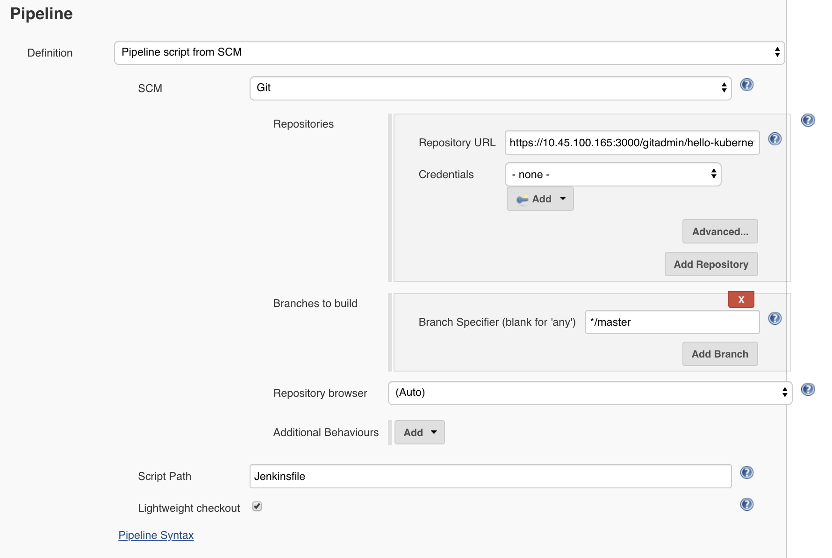The height and width of the screenshot is (558, 832).
Task: Open help icon for Repositories section
Action: [808, 120]
